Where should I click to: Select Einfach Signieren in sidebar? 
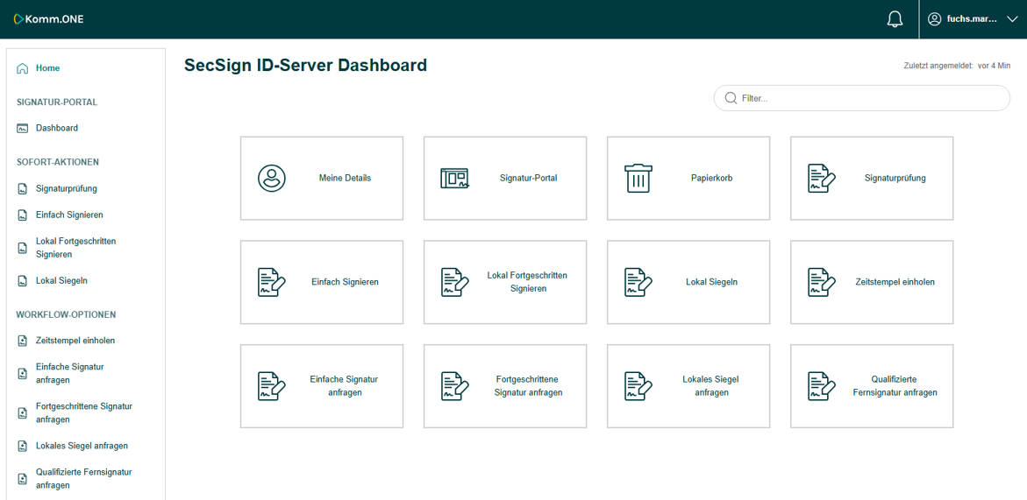pyautogui.click(x=69, y=215)
